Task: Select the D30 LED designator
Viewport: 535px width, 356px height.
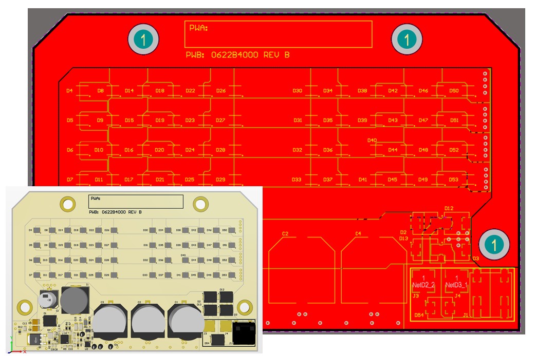Action: [x=298, y=91]
